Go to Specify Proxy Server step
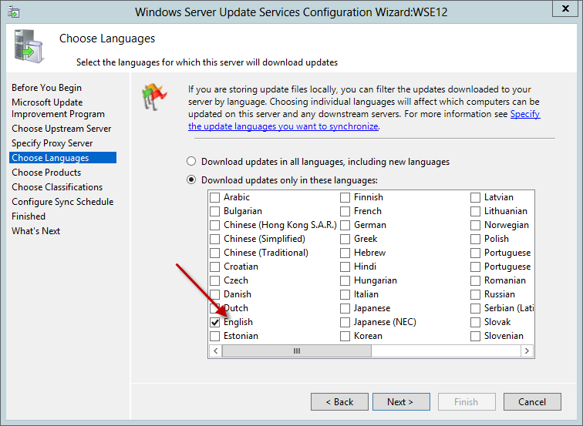Image resolution: width=583 pixels, height=426 pixels. point(52,143)
